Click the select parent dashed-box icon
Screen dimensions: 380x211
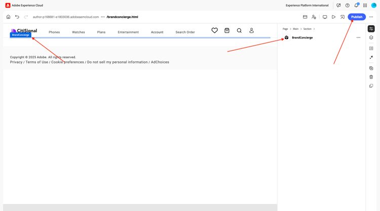point(371,86)
